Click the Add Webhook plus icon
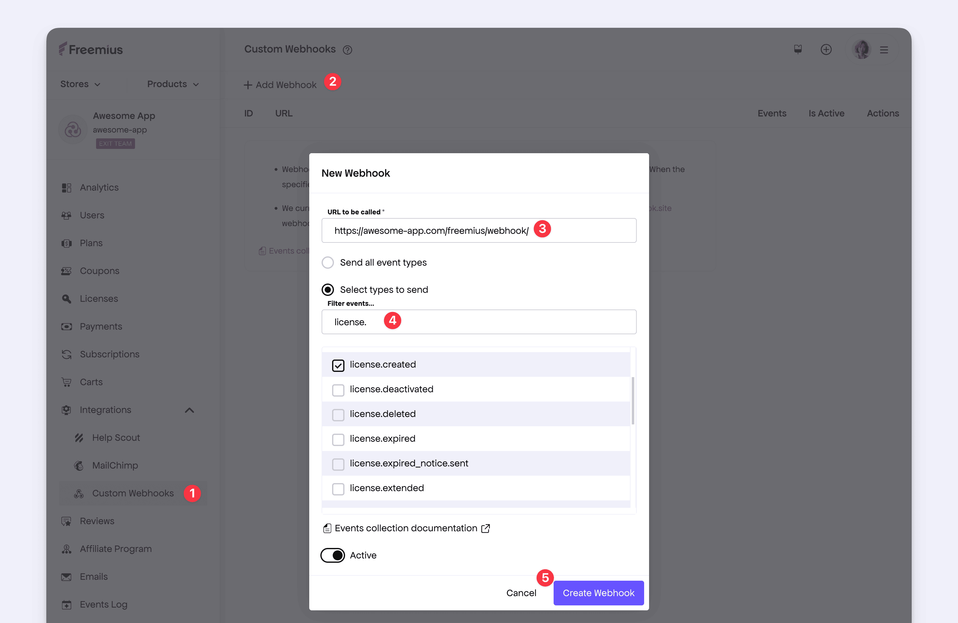 tap(248, 85)
